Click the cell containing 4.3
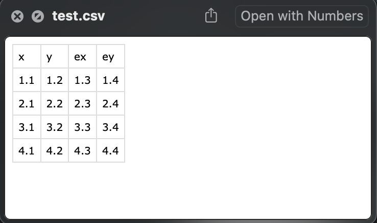Viewport: 377px width, 223px height. (x=82, y=150)
